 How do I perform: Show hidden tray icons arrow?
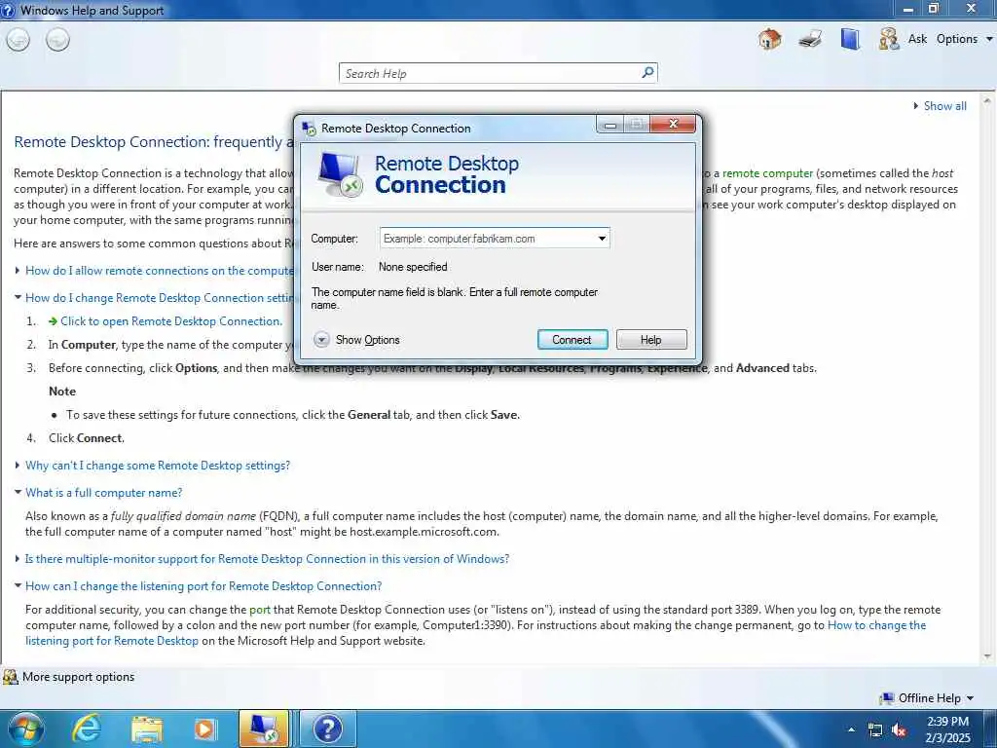851,729
